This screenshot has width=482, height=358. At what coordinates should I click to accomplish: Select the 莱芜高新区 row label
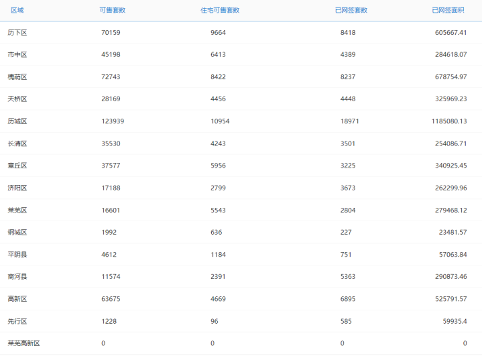(x=24, y=343)
